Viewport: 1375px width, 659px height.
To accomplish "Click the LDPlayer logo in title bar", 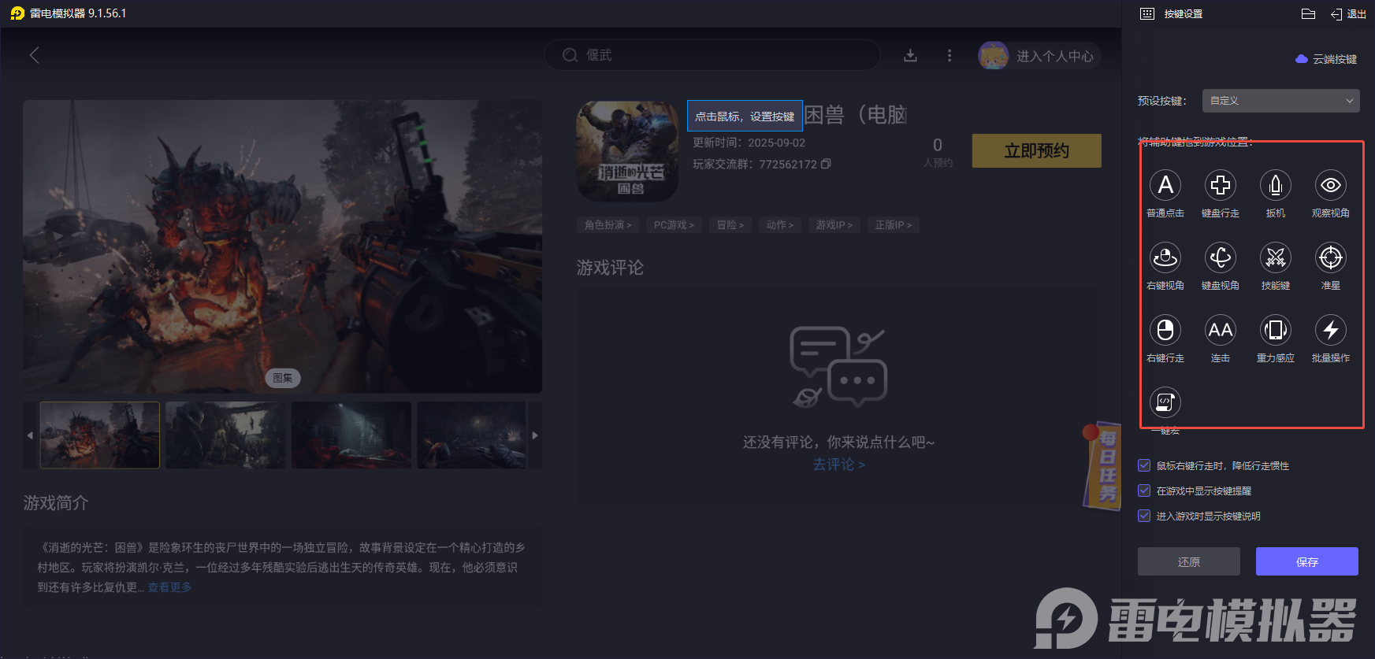I will point(17,13).
